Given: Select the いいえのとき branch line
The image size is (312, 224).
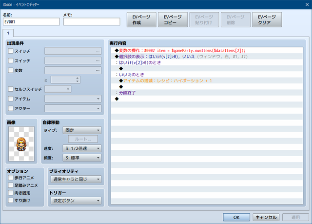Looking at the screenshot, I should coord(207,75).
